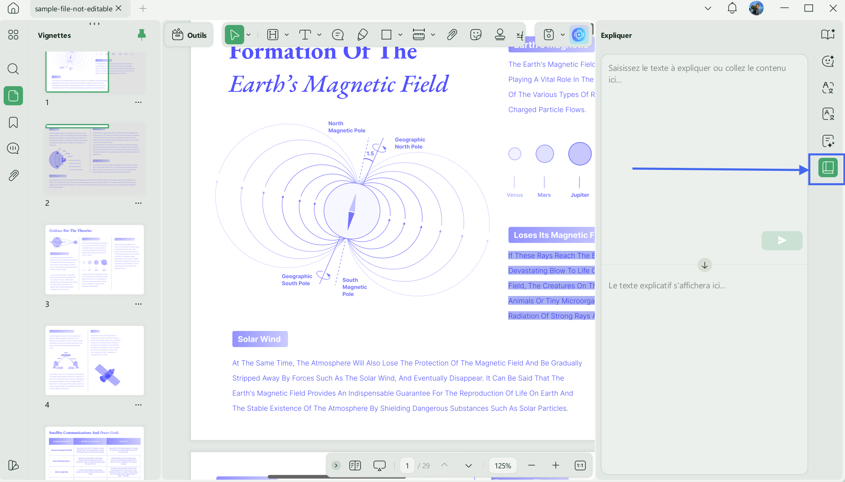Open the 125% zoom level box
The height and width of the screenshot is (482, 845).
coord(503,465)
